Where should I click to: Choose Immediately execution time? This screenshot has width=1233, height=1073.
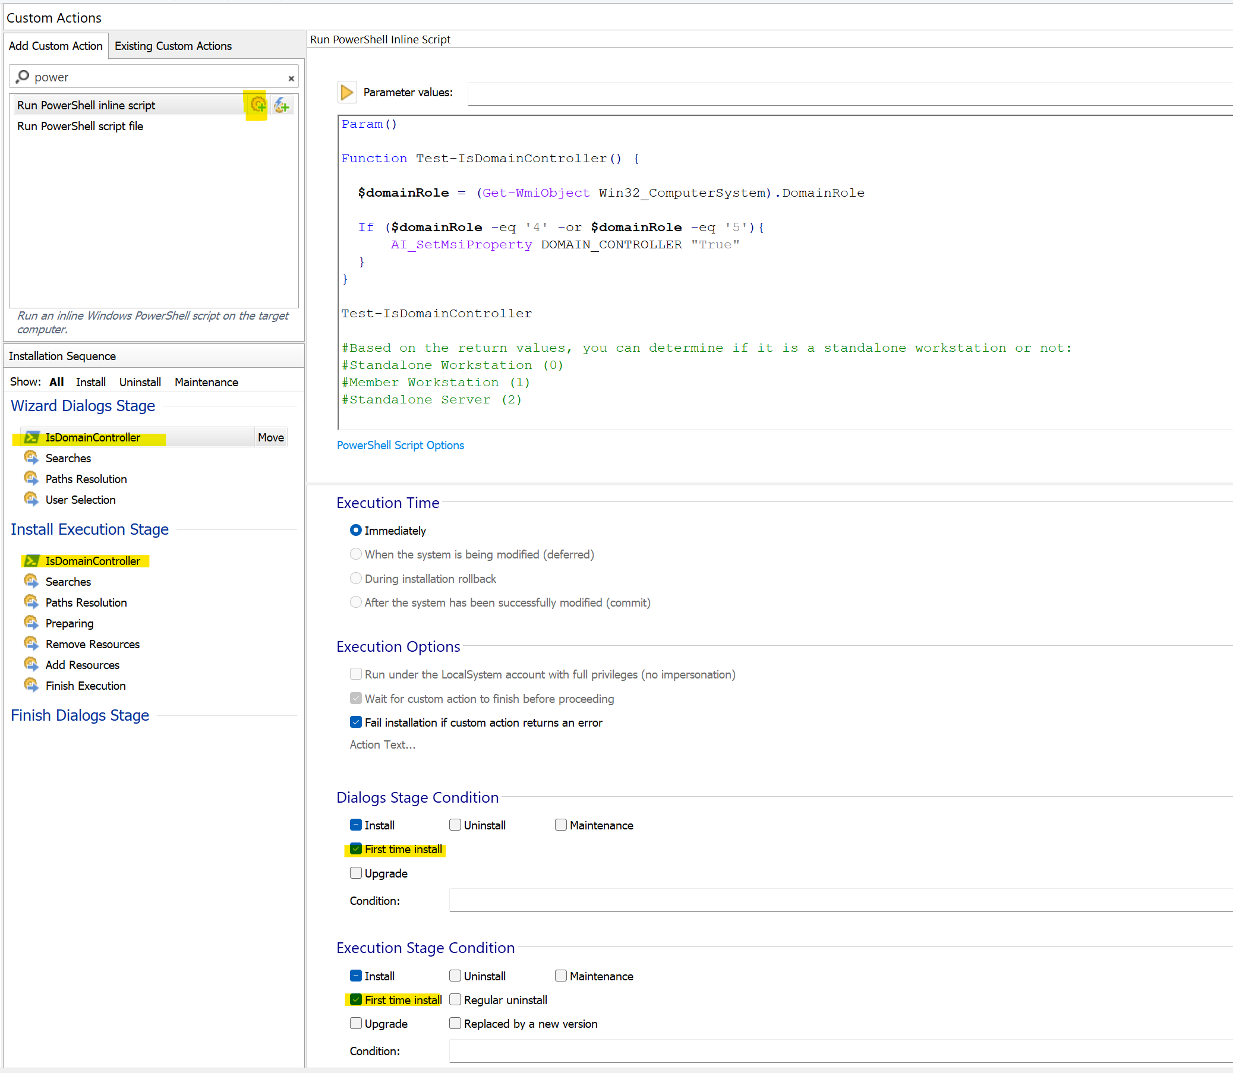356,531
